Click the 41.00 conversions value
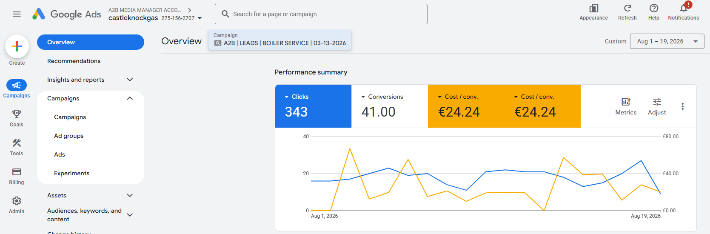 click(378, 112)
